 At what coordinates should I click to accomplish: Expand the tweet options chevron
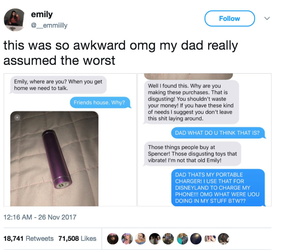pos(267,18)
